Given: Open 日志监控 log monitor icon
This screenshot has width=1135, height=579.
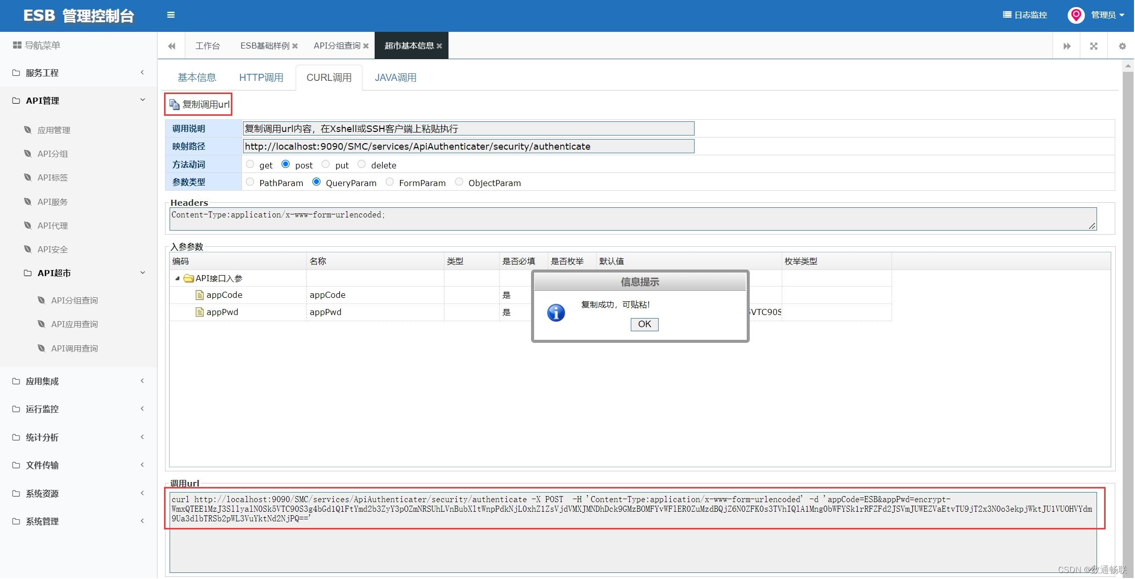Looking at the screenshot, I should (x=1007, y=15).
